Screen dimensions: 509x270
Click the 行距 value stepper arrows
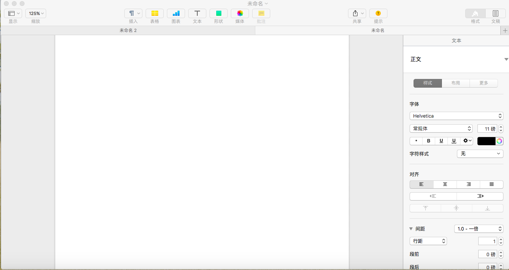(x=501, y=241)
